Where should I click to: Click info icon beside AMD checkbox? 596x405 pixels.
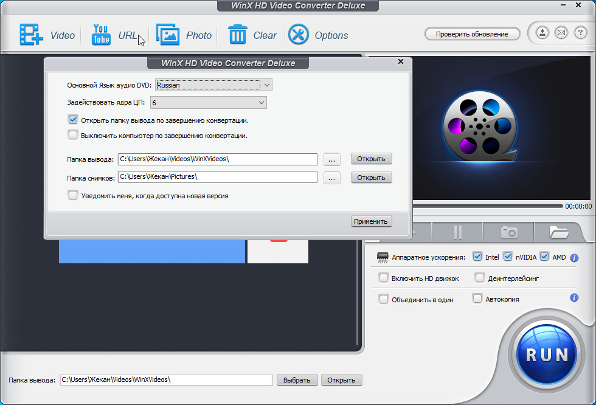(x=574, y=258)
